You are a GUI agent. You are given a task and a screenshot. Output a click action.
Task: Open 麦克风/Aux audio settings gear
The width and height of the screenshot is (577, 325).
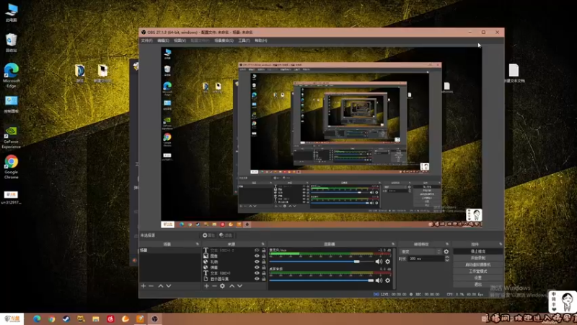click(x=387, y=261)
